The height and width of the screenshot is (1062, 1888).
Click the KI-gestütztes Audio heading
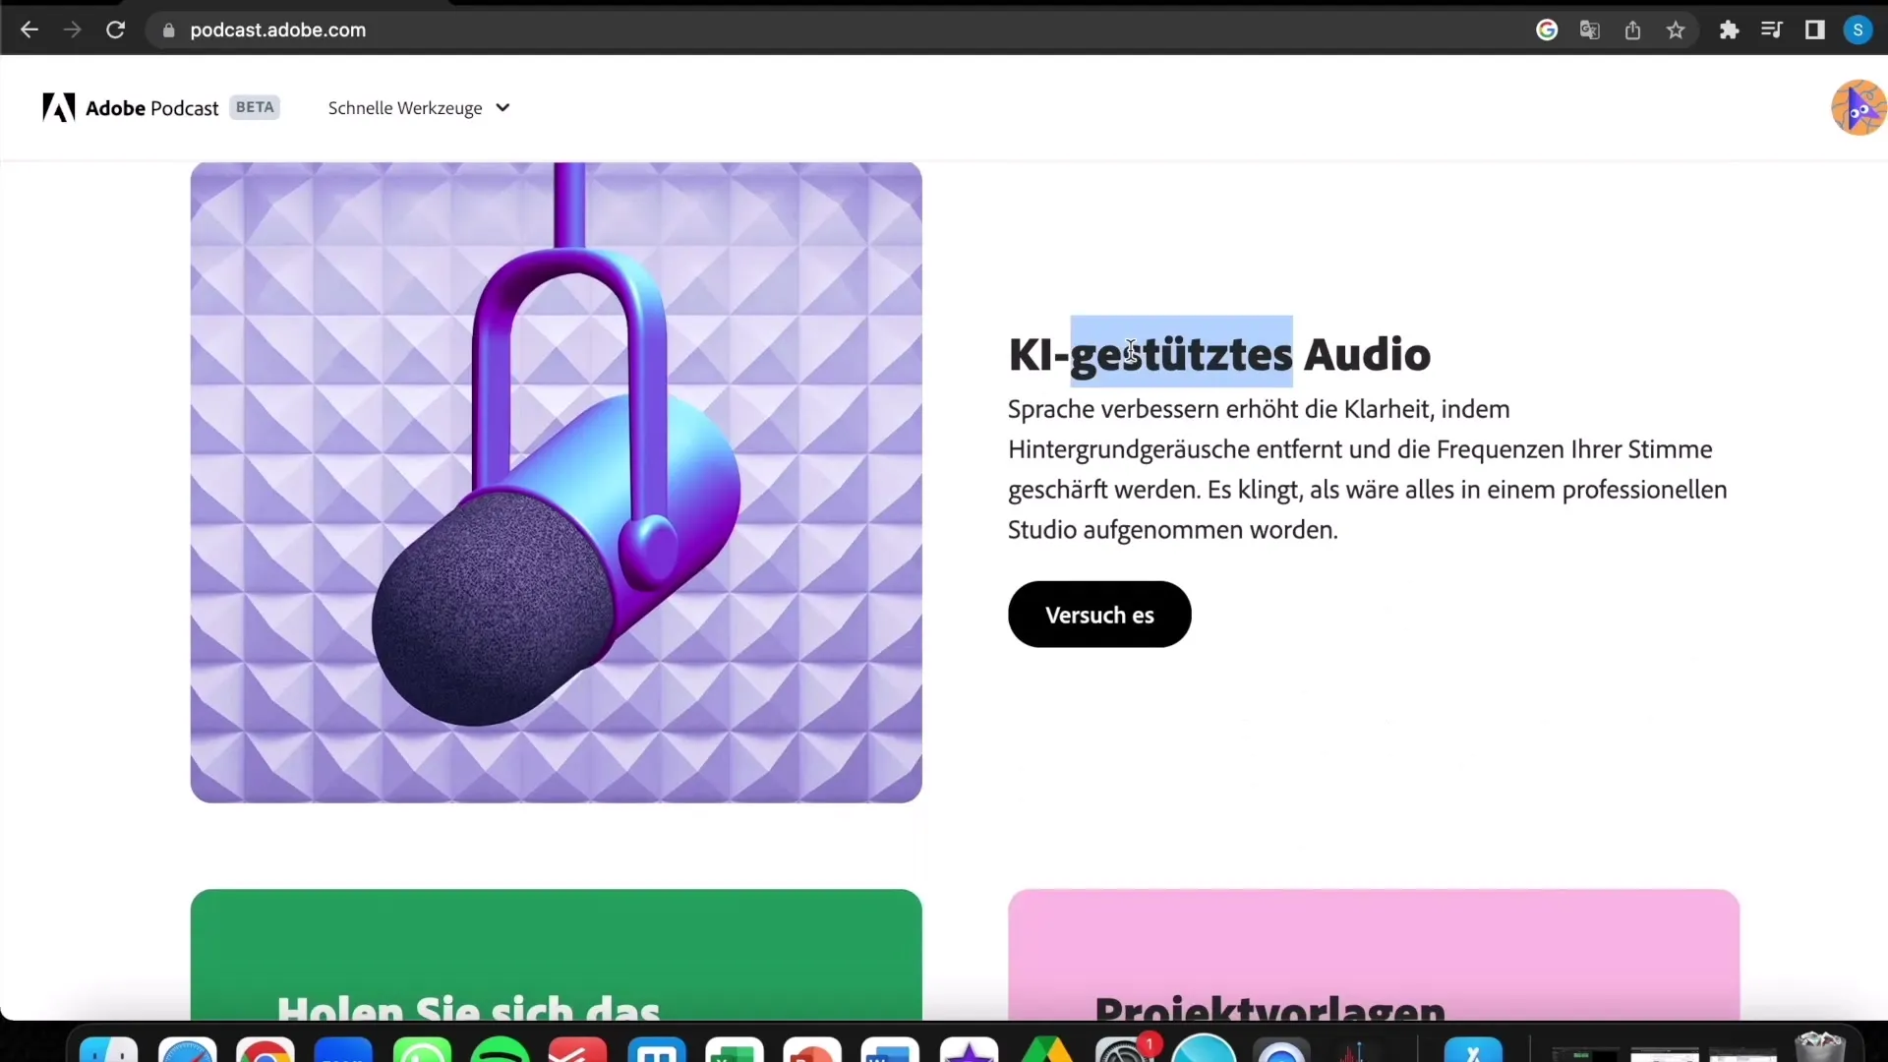[1219, 354]
